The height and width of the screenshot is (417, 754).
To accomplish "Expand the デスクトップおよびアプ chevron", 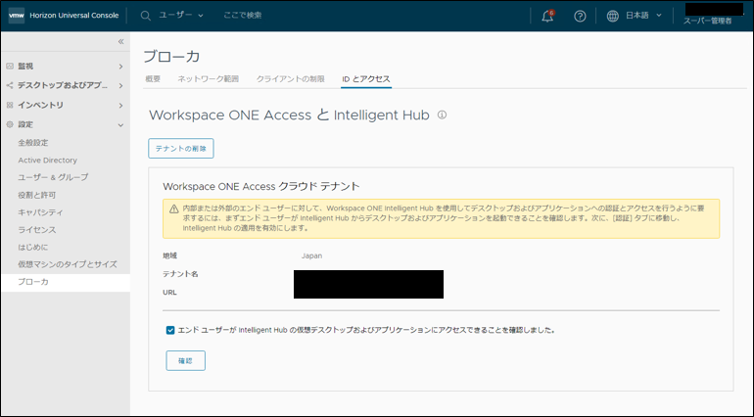I will pos(120,85).
